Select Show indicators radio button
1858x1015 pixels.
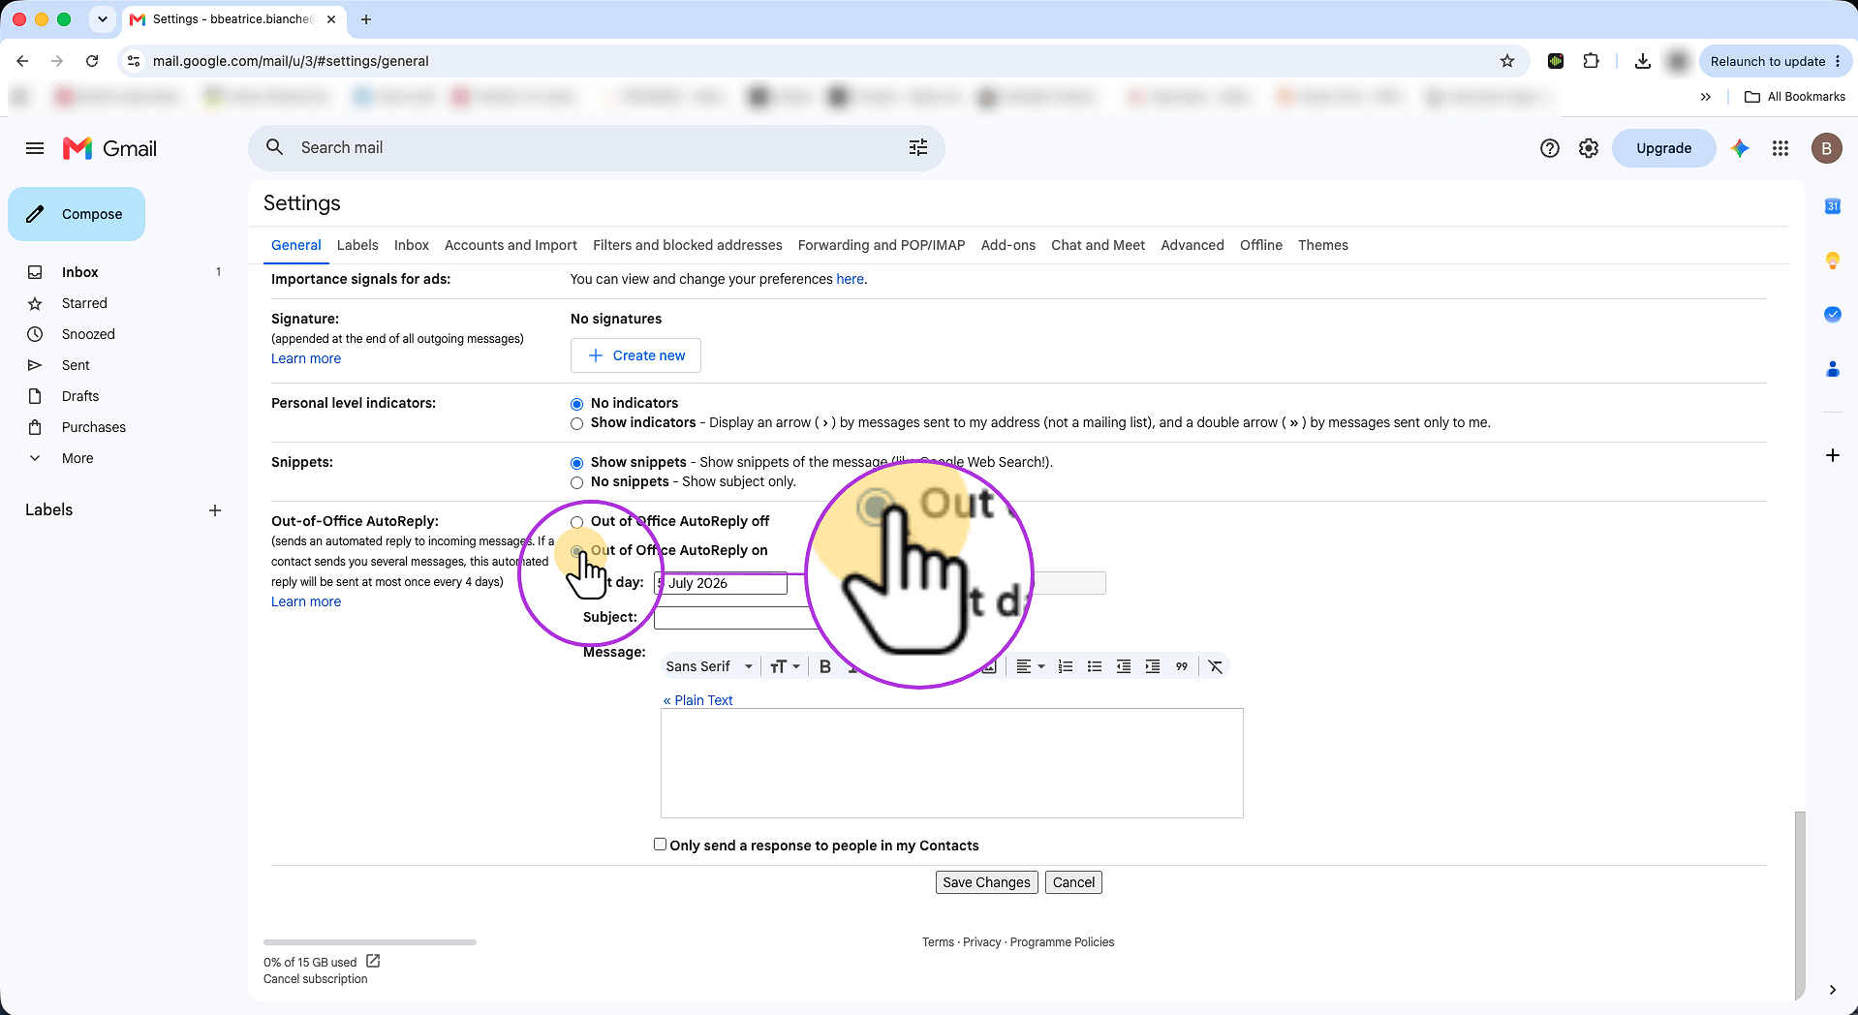click(577, 423)
